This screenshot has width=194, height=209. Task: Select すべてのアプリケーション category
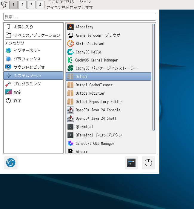coord(33,35)
